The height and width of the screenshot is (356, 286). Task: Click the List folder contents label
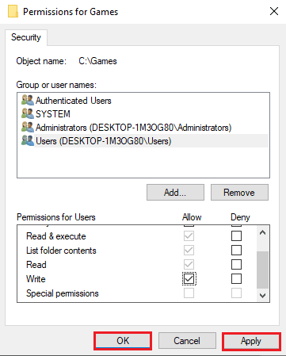61,251
